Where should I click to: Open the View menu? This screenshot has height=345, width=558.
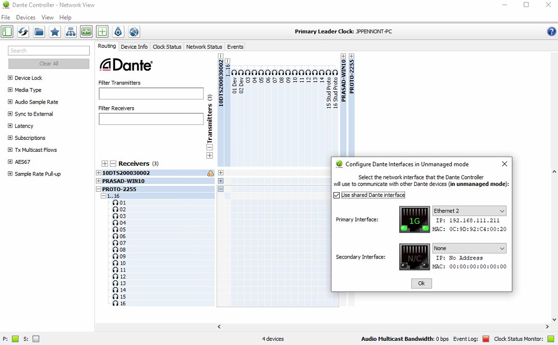47,18
